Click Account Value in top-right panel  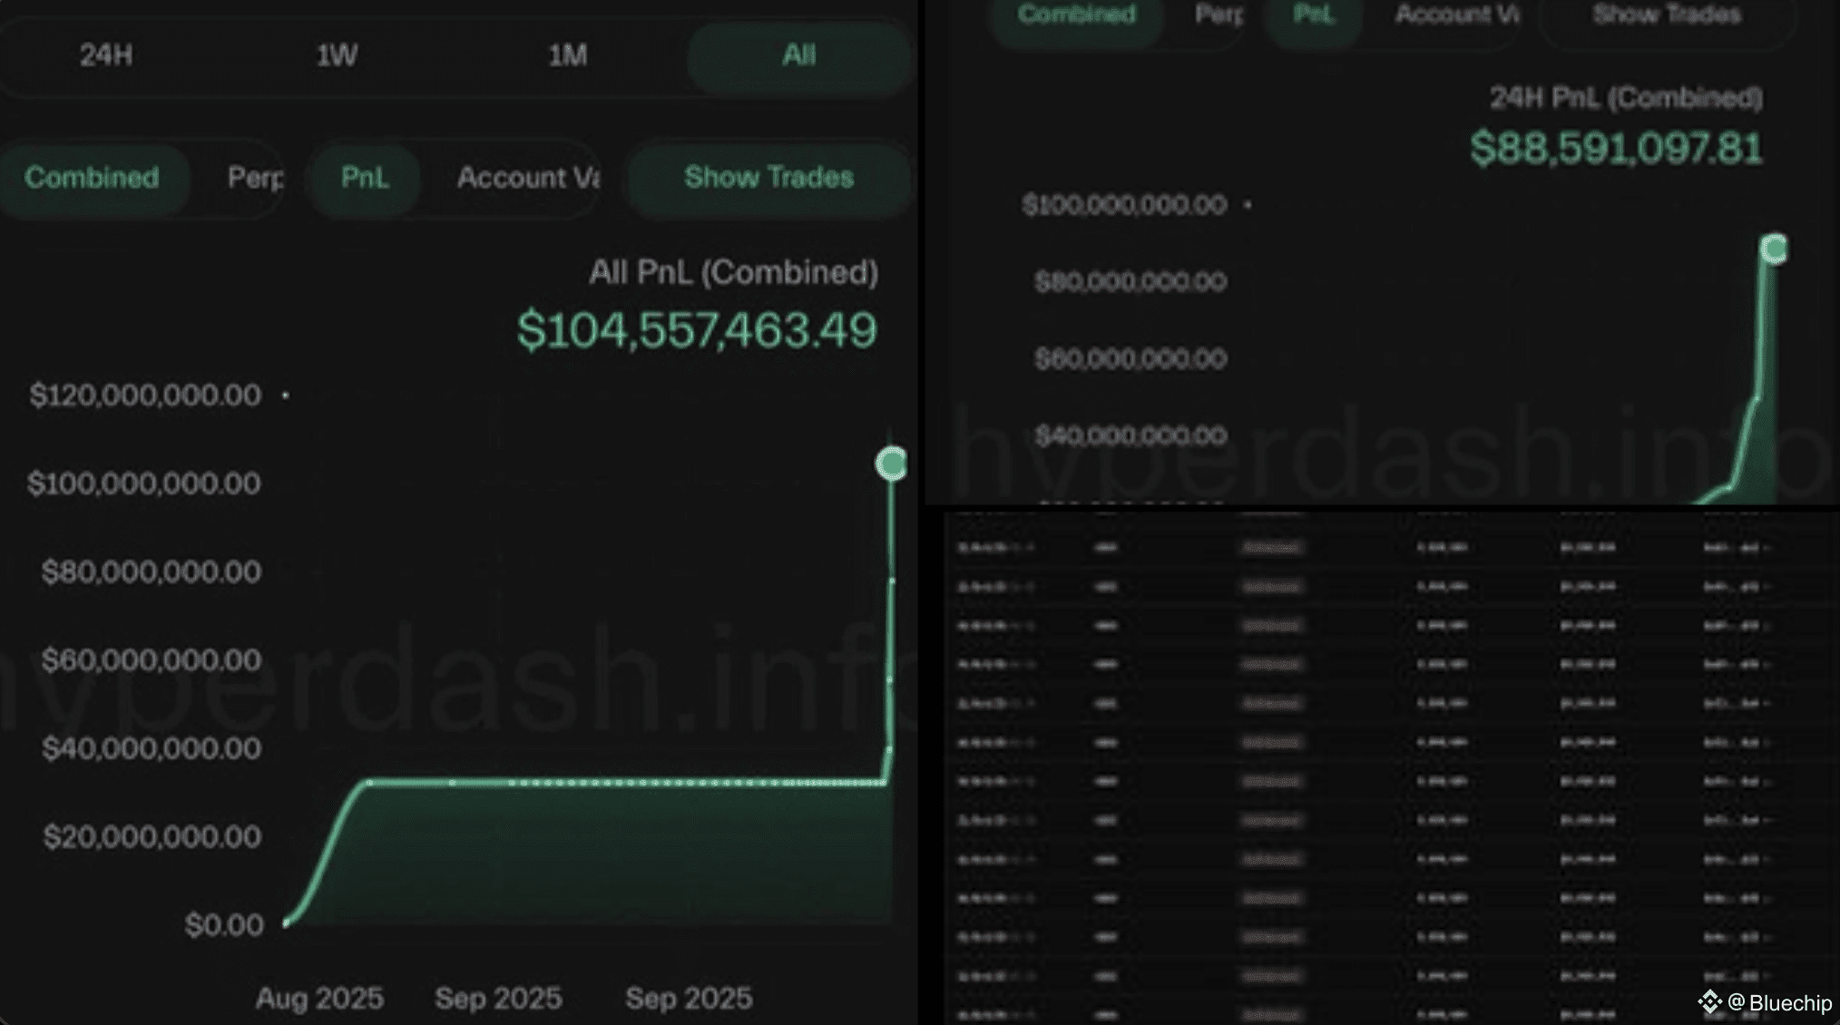coord(1456,15)
